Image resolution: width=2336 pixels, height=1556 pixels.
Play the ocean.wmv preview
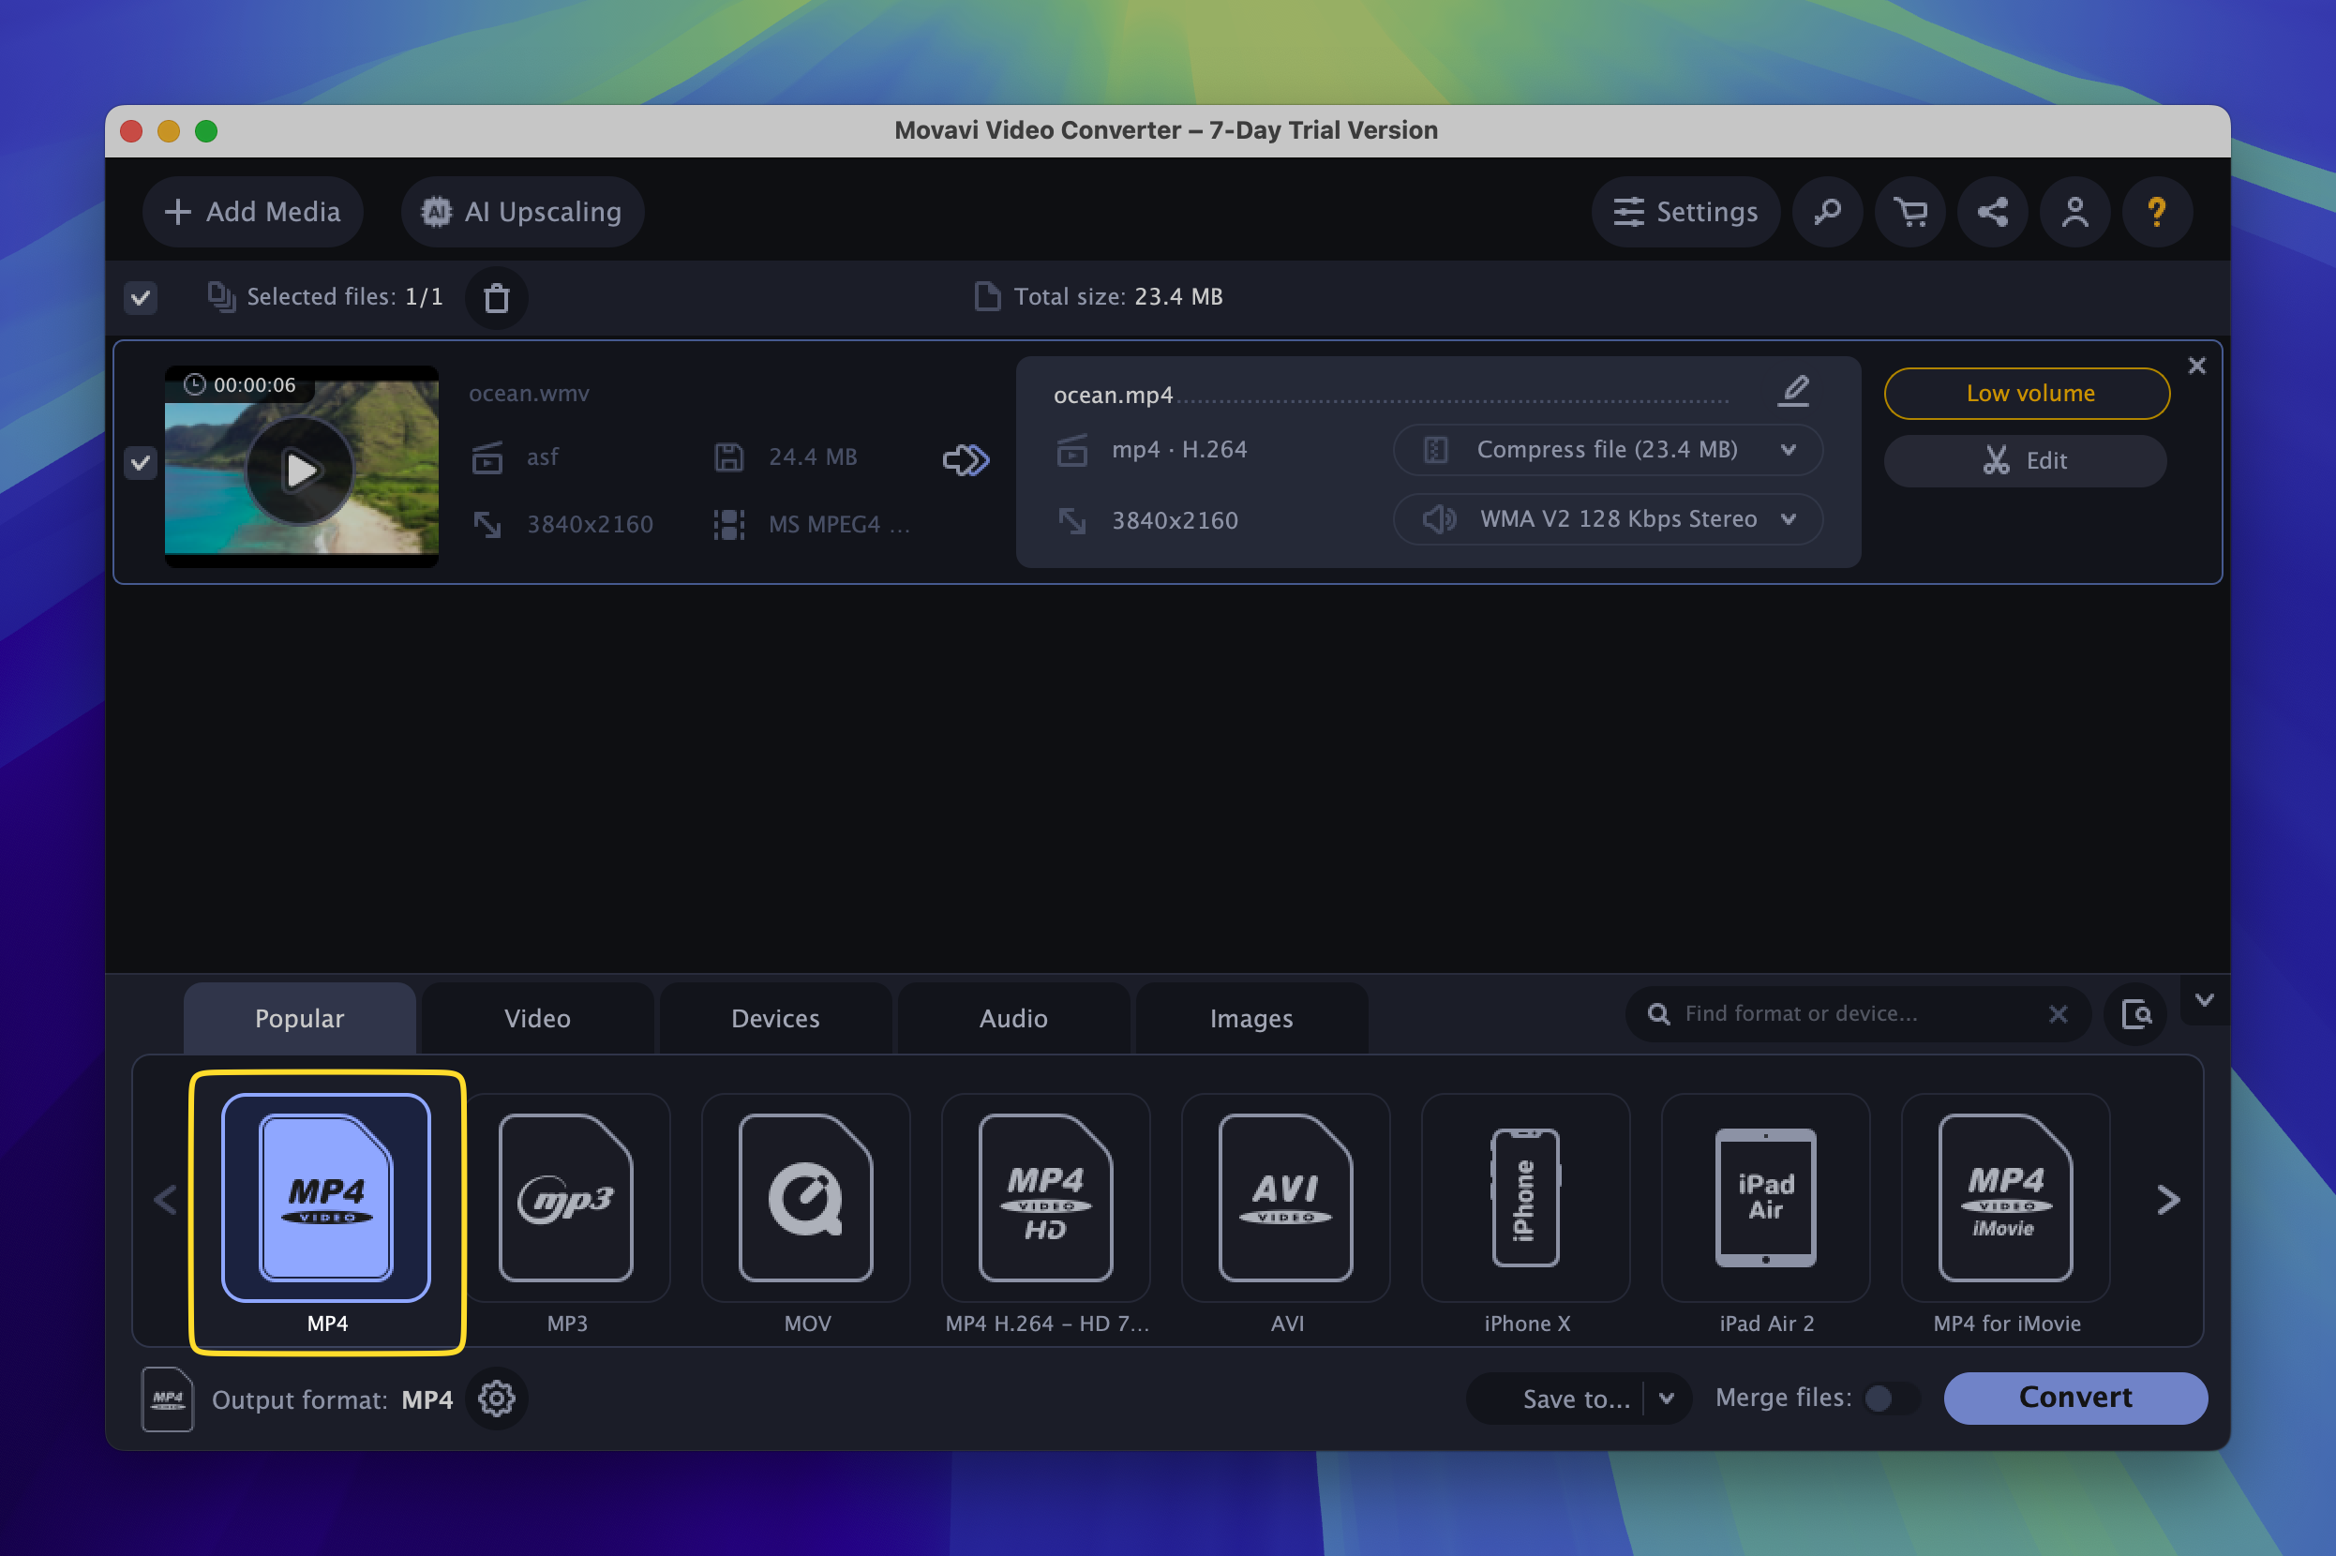(300, 470)
